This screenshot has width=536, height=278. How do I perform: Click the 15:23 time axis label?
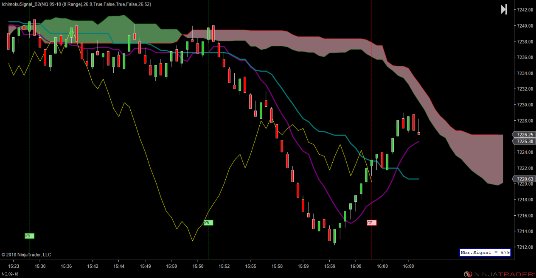click(x=14, y=266)
